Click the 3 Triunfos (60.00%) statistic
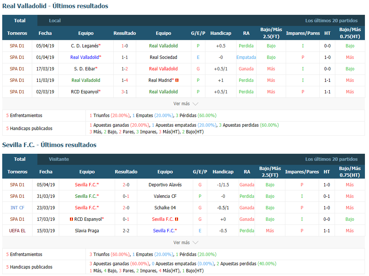This screenshot has width=369, height=276. pos(110,255)
